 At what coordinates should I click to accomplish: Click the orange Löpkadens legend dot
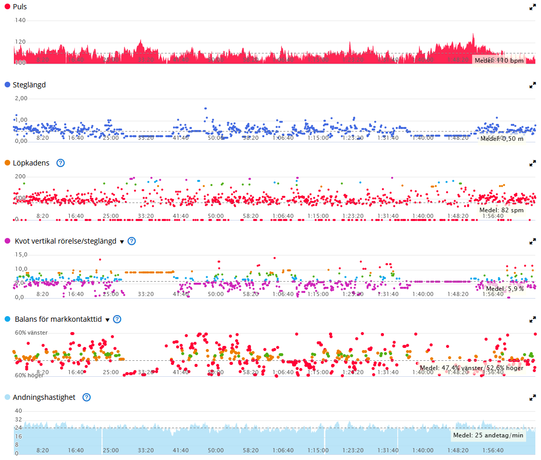coord(7,163)
